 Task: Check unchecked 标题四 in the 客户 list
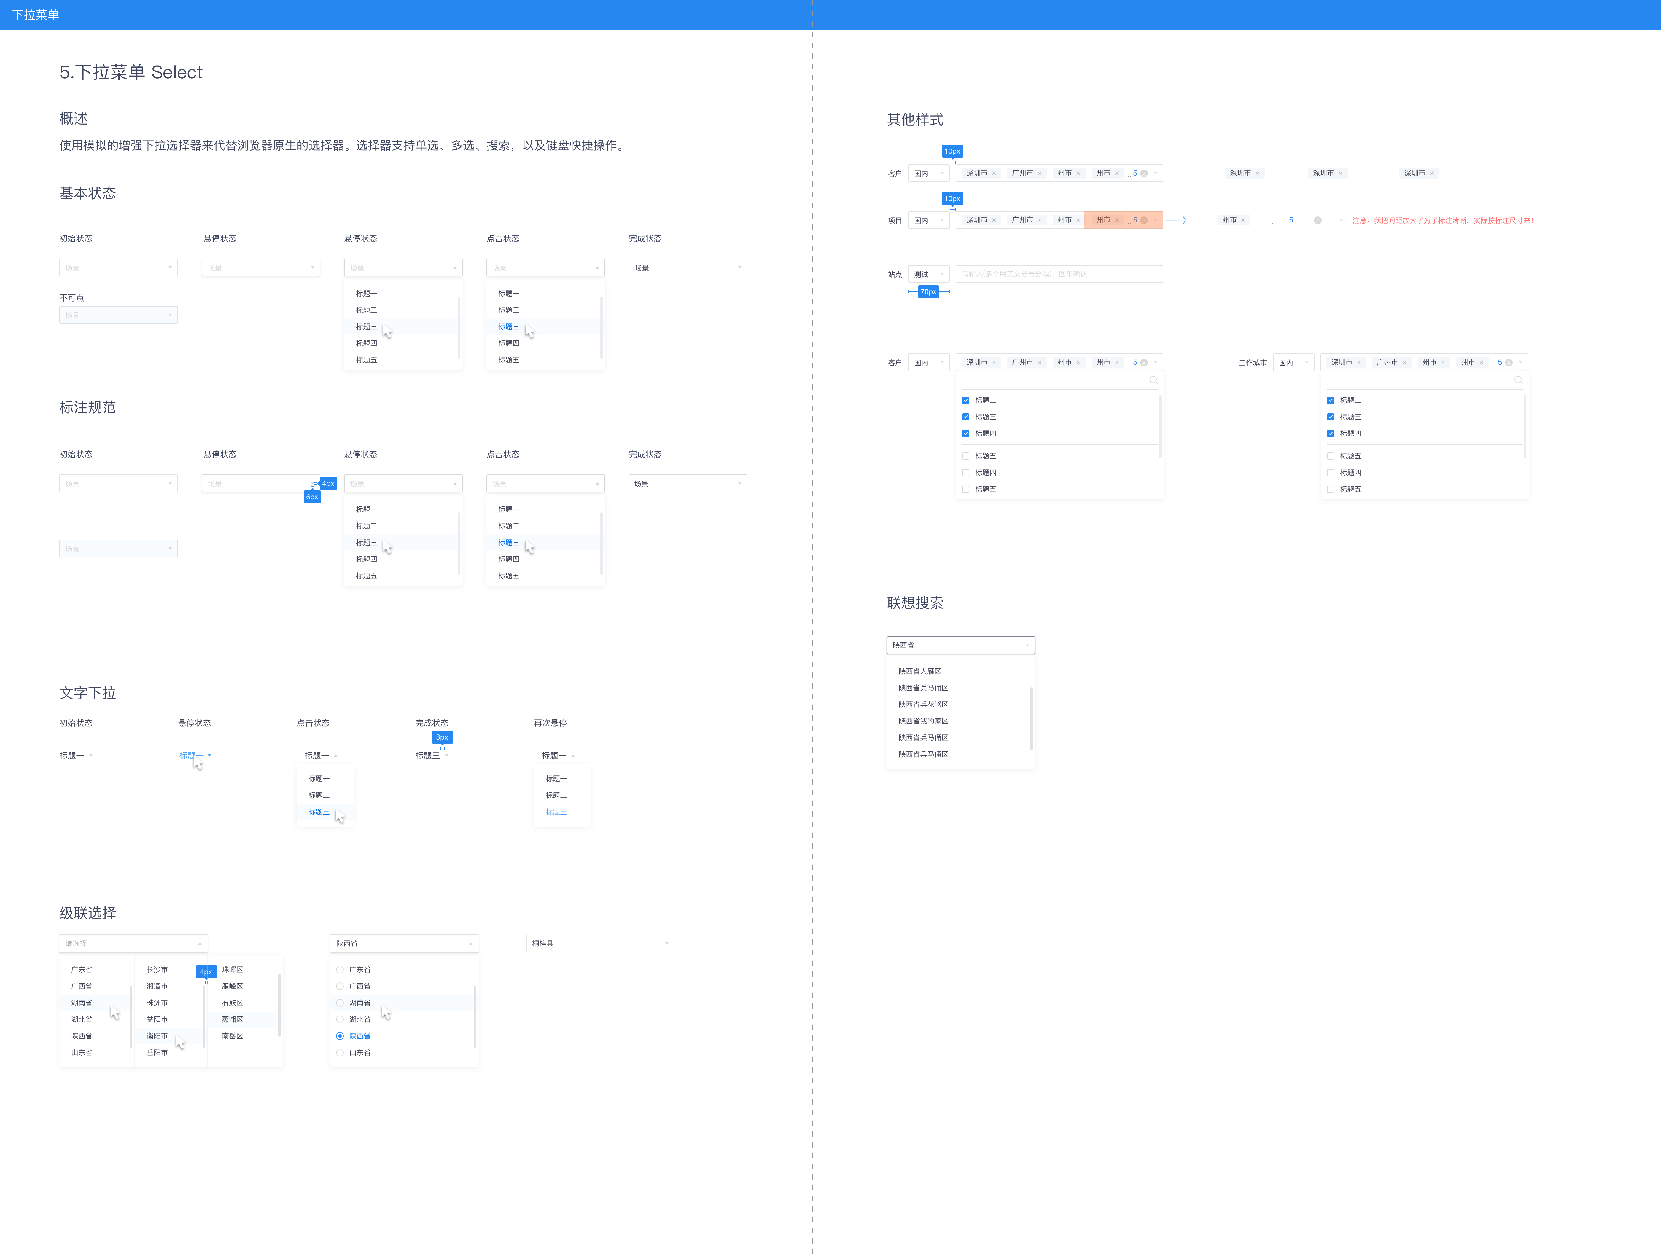click(x=966, y=472)
